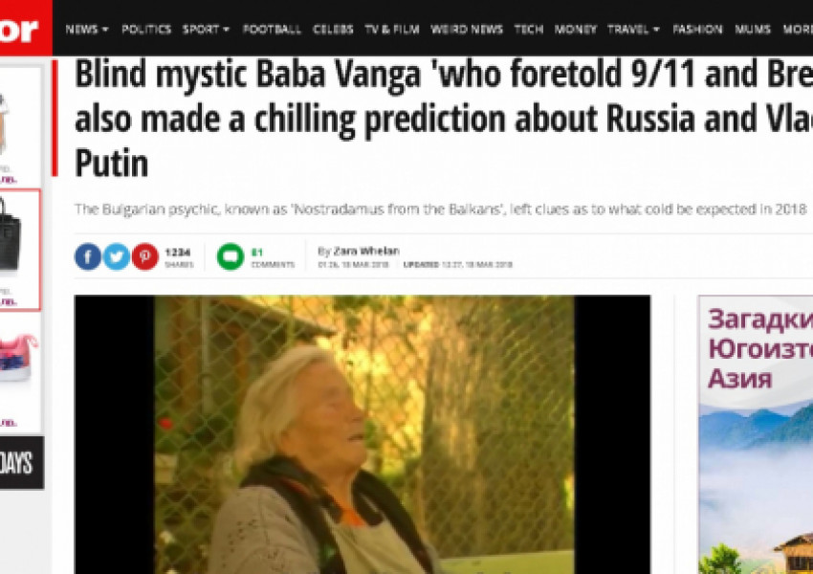Pin article with Pinterest icon
This screenshot has width=813, height=574.
[144, 256]
